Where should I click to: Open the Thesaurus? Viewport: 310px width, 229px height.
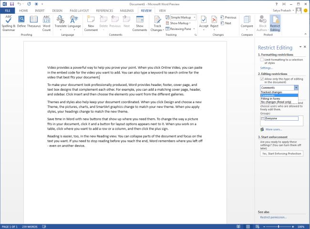tap(34, 22)
